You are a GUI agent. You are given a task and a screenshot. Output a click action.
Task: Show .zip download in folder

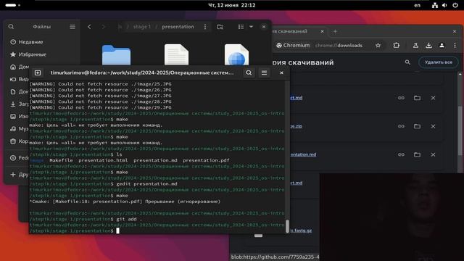417,126
